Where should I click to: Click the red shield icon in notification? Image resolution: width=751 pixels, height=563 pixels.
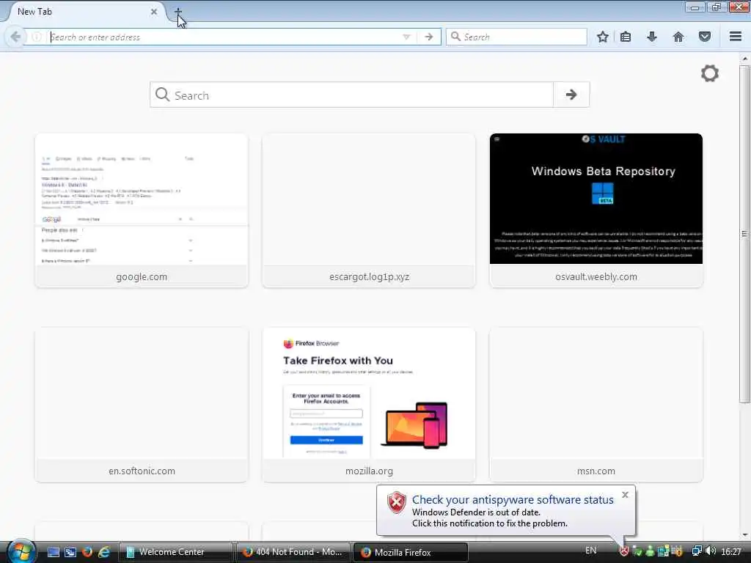point(397,503)
